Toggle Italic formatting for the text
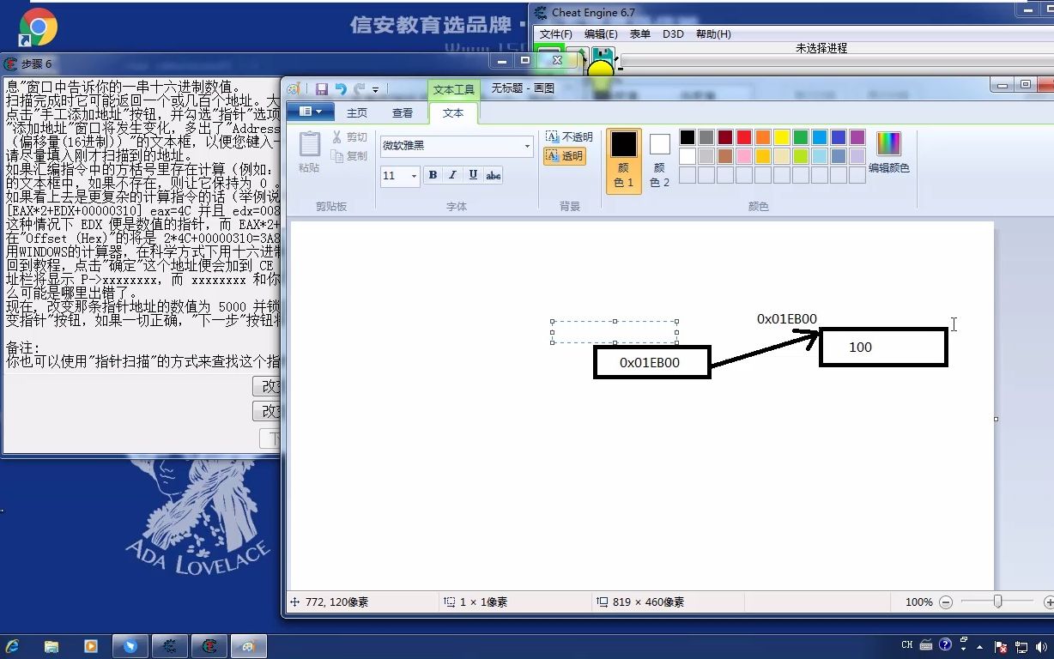Screen dimensions: 1054x659 click(x=452, y=175)
